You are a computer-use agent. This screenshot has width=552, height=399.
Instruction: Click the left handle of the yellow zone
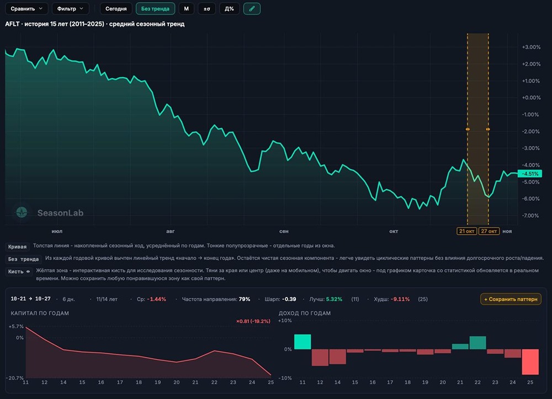(468, 130)
